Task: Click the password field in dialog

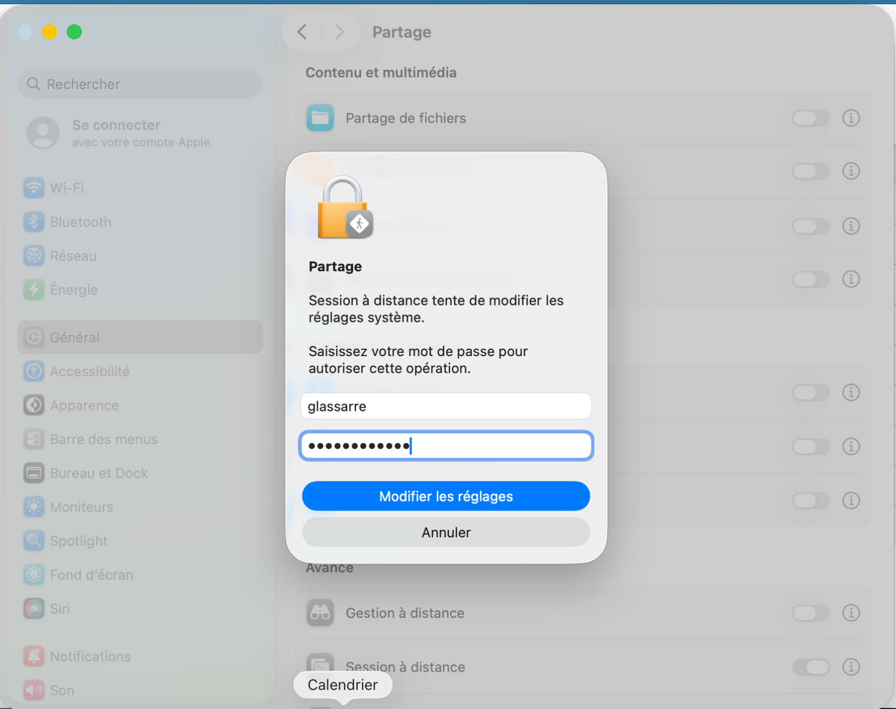Action: [446, 446]
